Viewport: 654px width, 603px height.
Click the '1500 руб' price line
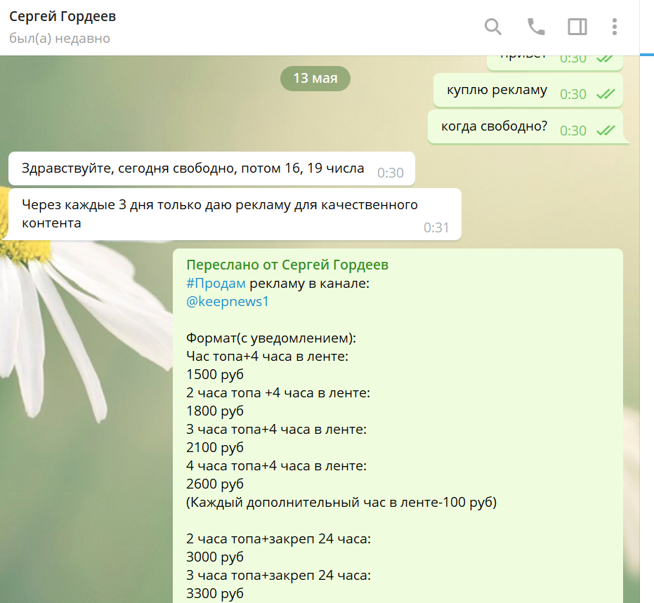pos(215,374)
